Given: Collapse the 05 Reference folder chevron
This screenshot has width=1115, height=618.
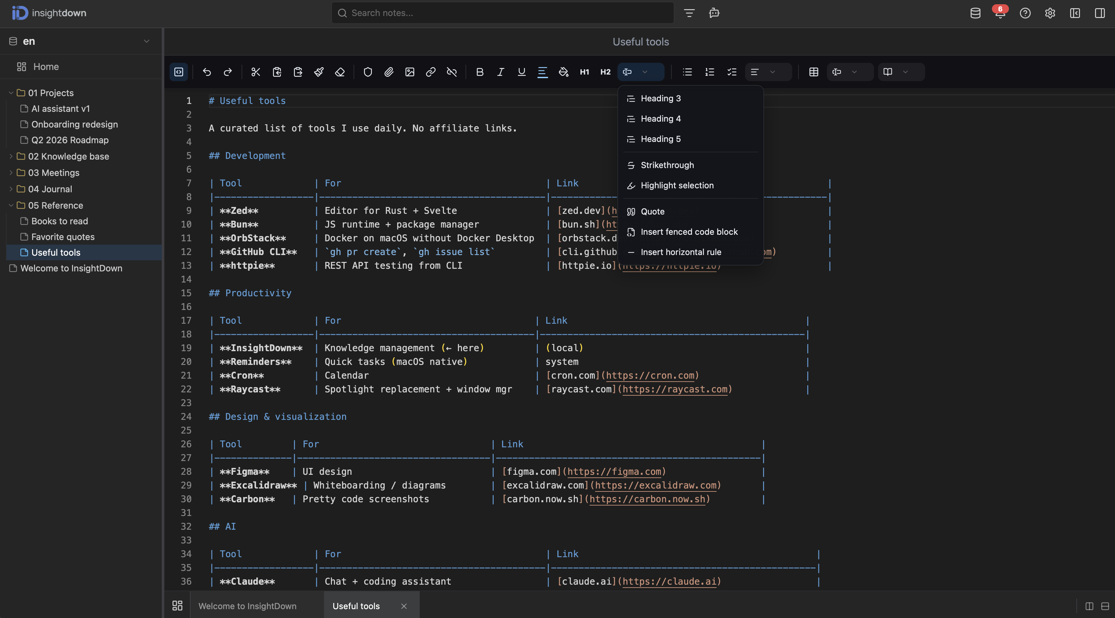Looking at the screenshot, I should pyautogui.click(x=11, y=205).
